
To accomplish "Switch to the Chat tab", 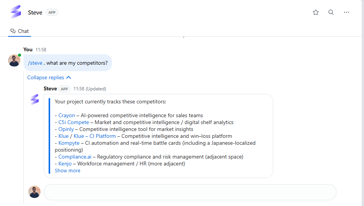I will coord(20,31).
